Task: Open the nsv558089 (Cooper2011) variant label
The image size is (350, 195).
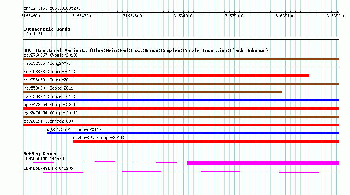Action: click(50, 80)
